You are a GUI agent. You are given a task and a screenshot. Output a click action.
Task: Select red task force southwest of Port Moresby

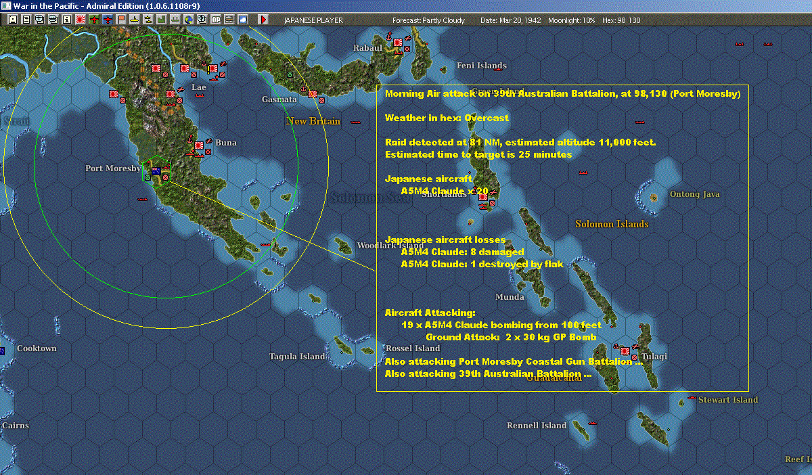(142, 200)
